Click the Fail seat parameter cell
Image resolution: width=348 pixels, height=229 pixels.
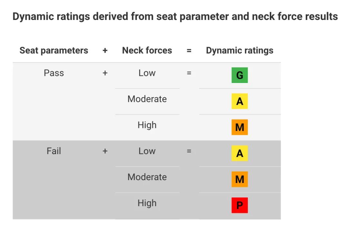tap(54, 151)
